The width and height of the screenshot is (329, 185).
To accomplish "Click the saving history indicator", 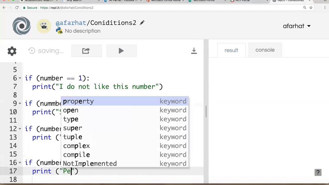I will [x=46, y=51].
